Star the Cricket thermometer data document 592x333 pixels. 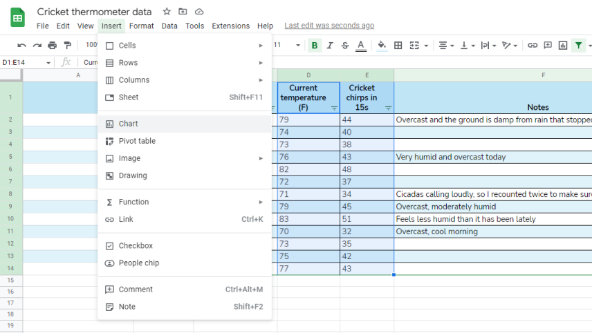pos(167,12)
